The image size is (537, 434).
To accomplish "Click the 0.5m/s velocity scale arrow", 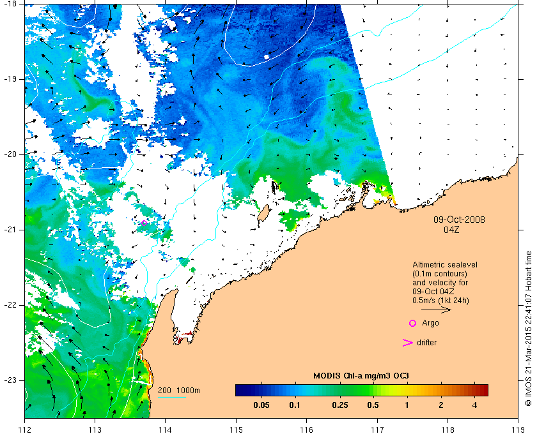I will coord(436,310).
